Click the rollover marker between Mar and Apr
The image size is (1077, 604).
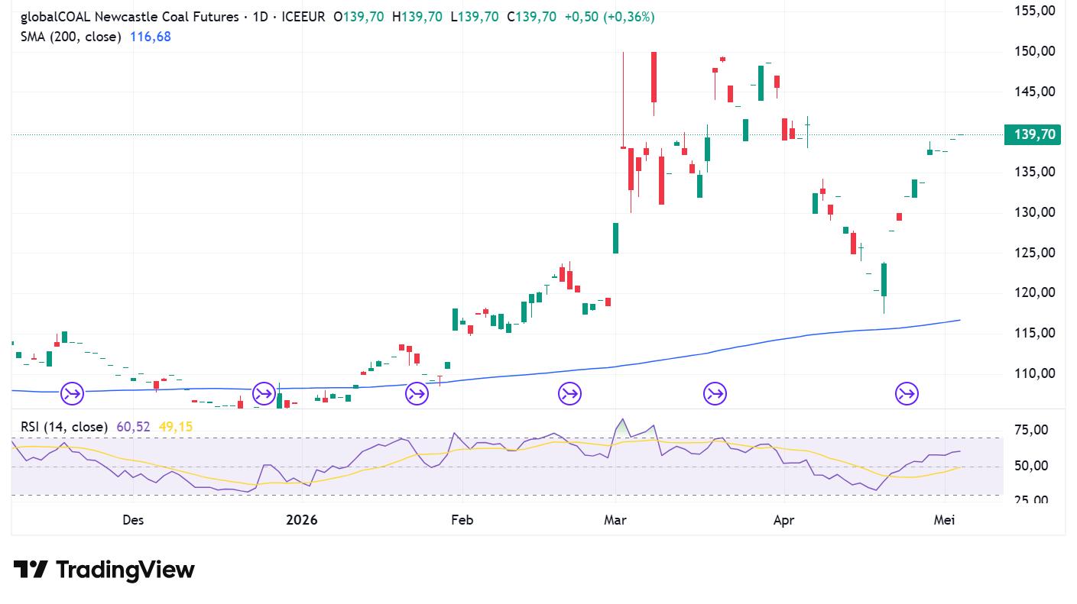tap(715, 394)
